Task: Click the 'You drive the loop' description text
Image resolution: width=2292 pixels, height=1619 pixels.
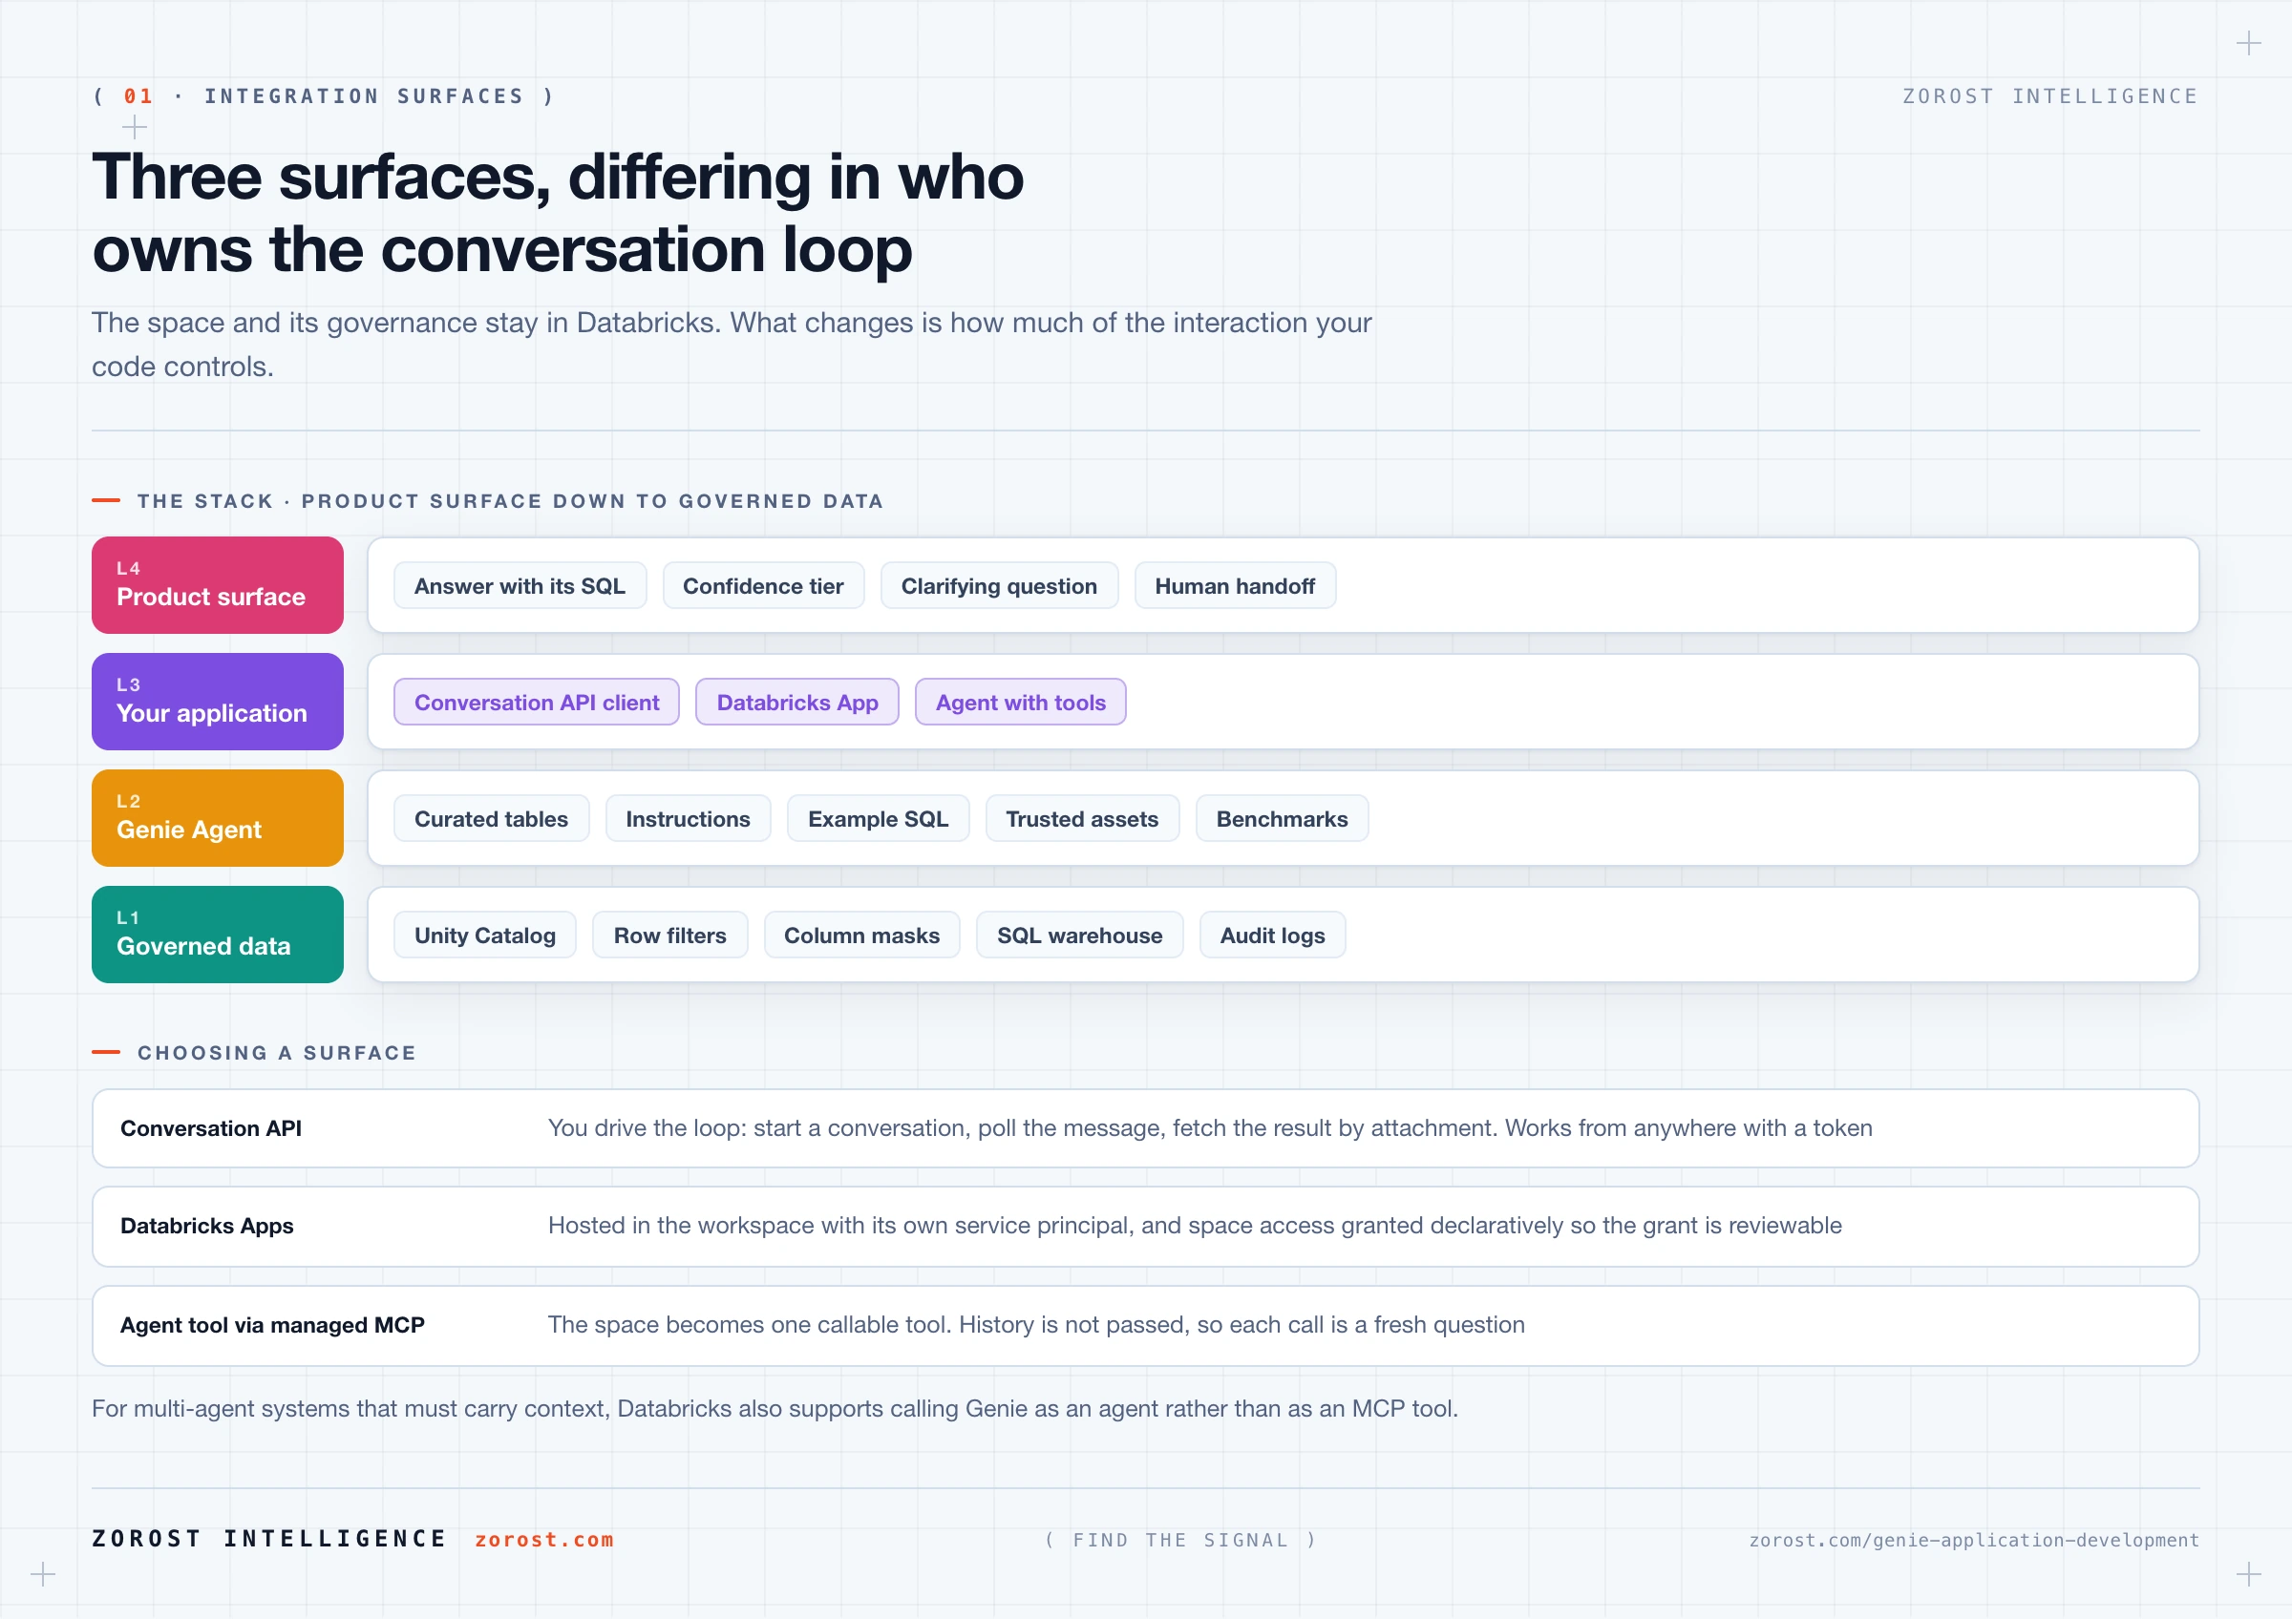Action: [x=1210, y=1128]
